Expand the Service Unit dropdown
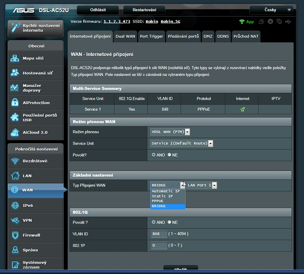Viewport: 304px width, 274px height. pyautogui.click(x=182, y=143)
